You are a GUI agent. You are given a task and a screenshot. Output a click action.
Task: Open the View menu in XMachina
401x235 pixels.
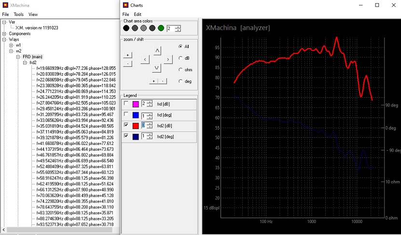[33, 14]
